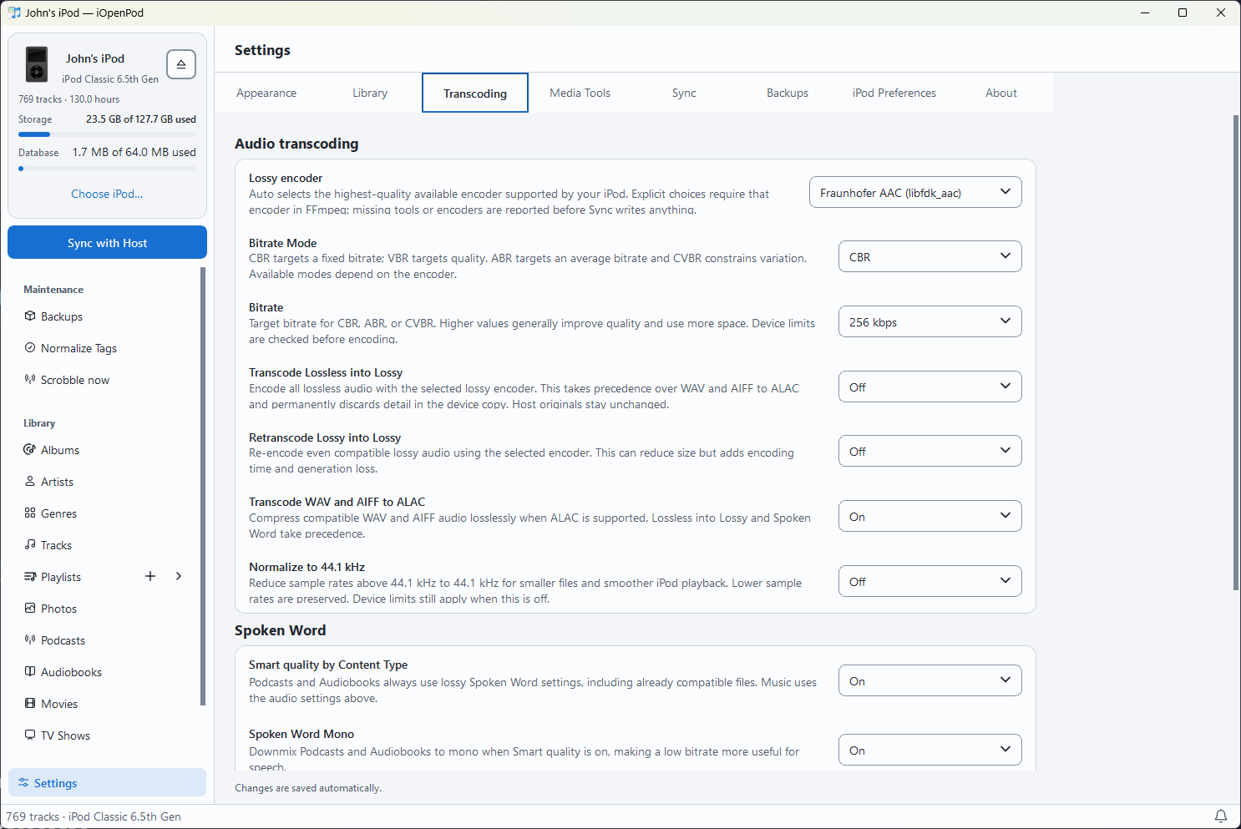Viewport: 1241px width, 829px height.
Task: Click the Artists person icon
Action: [x=30, y=482]
